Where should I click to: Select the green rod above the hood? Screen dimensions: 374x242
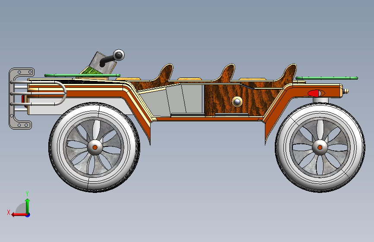click(82, 75)
